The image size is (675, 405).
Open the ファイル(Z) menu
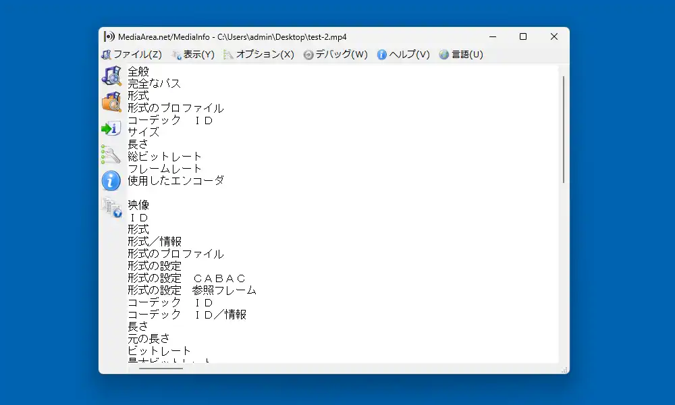[x=132, y=54]
